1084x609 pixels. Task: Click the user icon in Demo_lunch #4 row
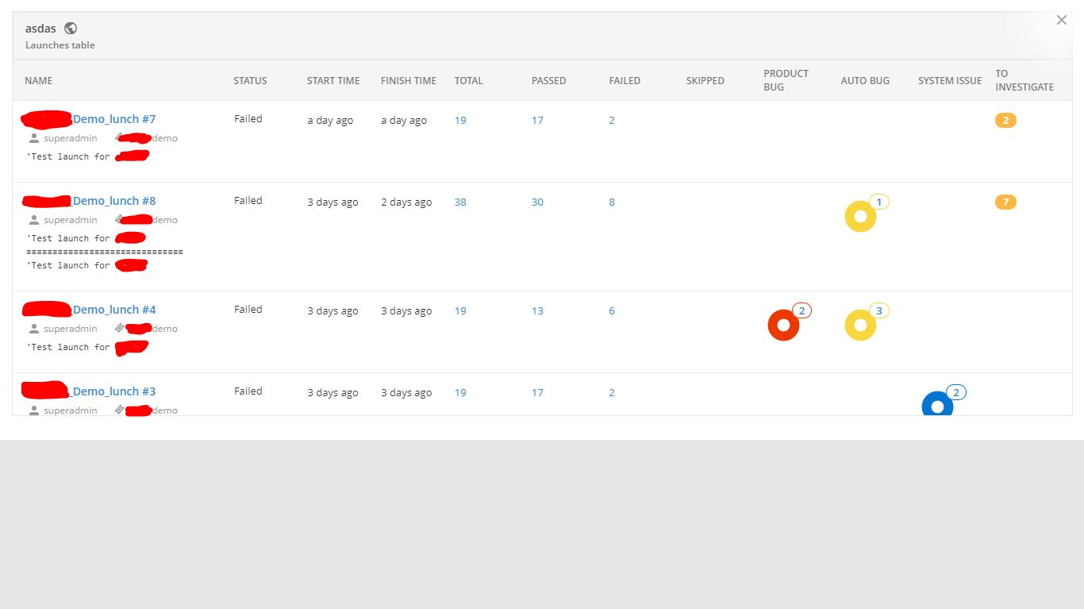tap(34, 329)
